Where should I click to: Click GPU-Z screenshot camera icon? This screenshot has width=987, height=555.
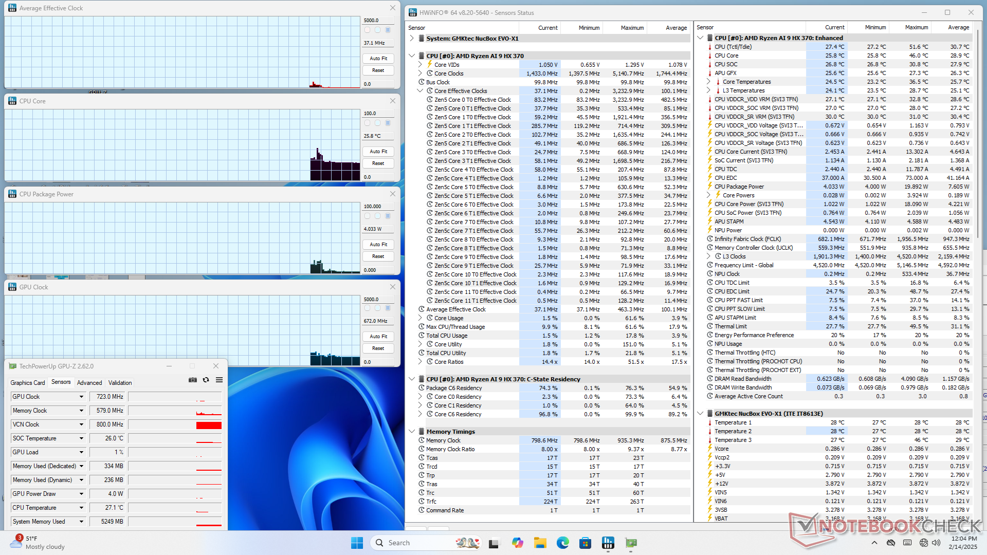tap(192, 380)
